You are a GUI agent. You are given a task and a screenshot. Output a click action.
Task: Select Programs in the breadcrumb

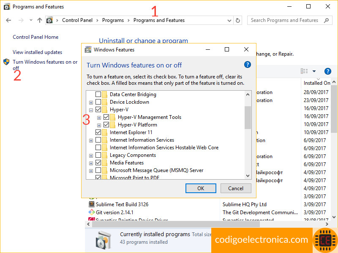[113, 20]
